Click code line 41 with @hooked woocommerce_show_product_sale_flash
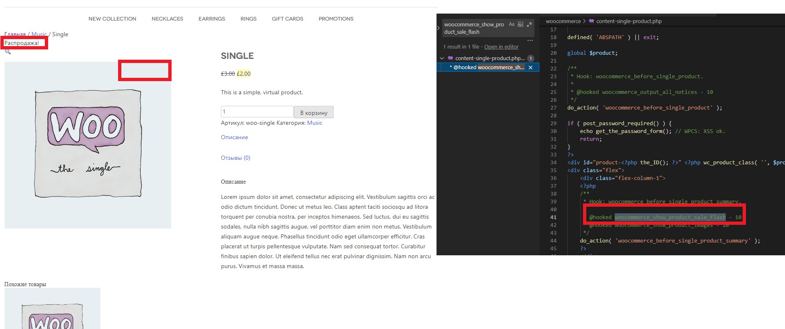785x329 pixels. pos(665,217)
